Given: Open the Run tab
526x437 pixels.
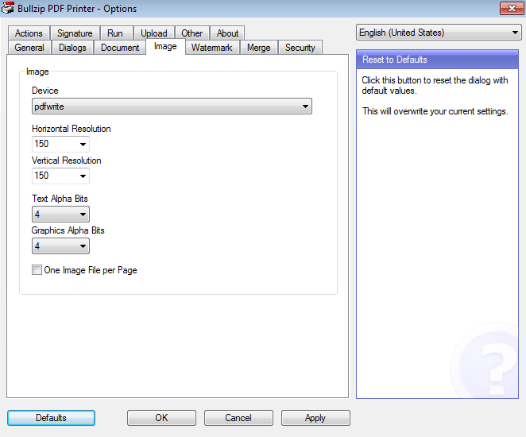Looking at the screenshot, I should (115, 33).
